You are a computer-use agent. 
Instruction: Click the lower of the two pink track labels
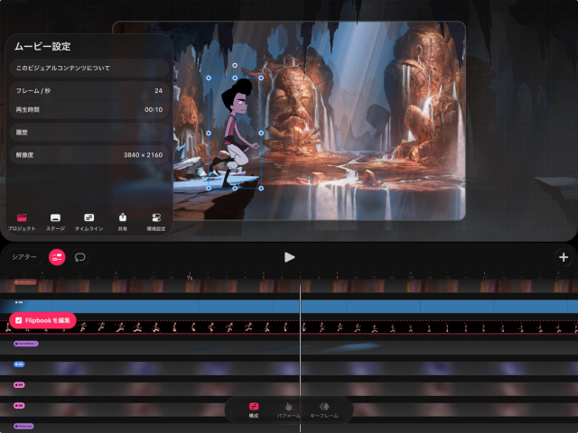click(19, 405)
